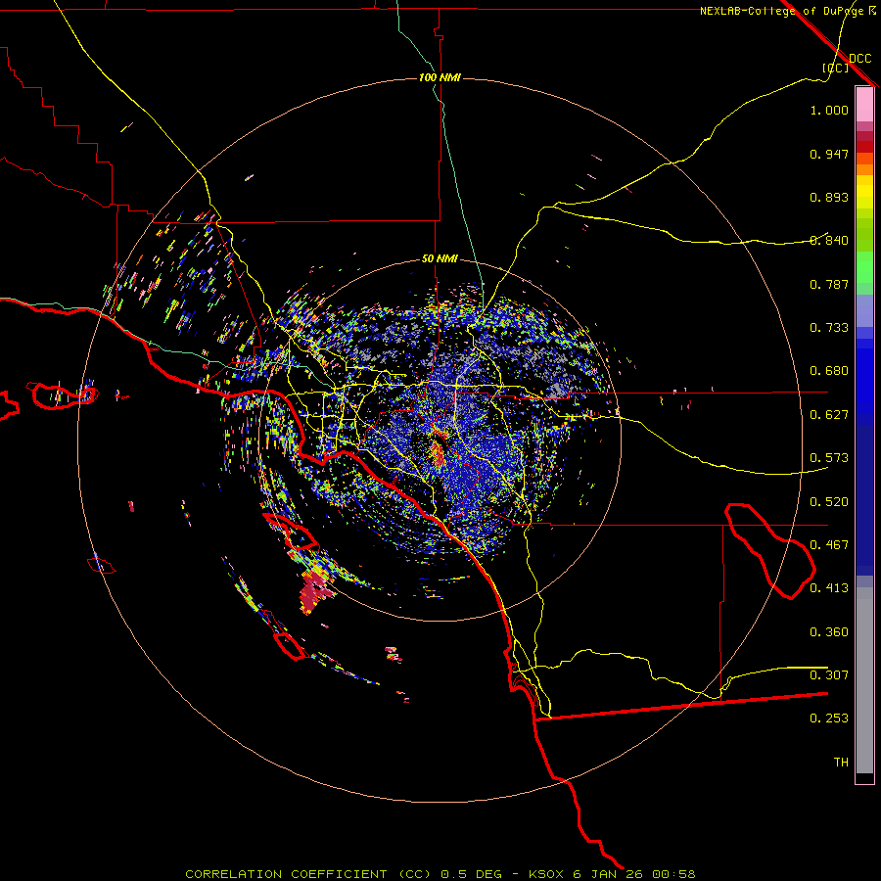881x881 pixels.
Task: Click the 6 JAN 26 date text
Action: 607,874
